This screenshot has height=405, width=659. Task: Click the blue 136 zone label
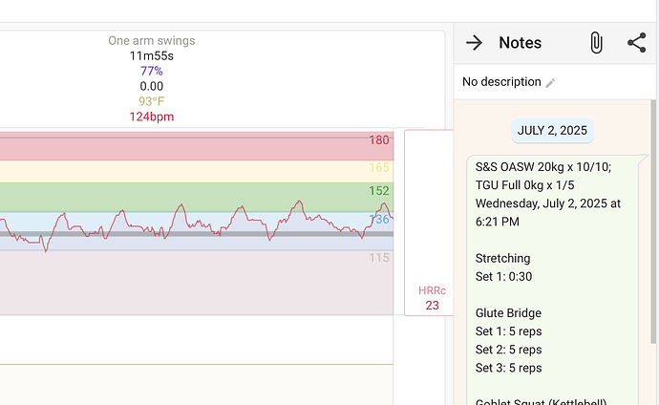tap(379, 220)
